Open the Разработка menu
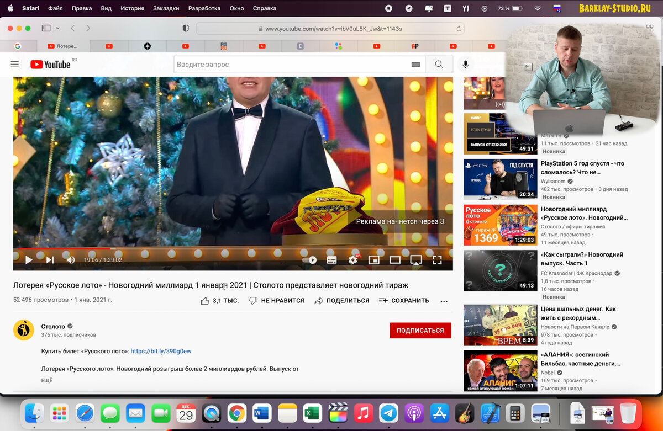 pos(204,8)
